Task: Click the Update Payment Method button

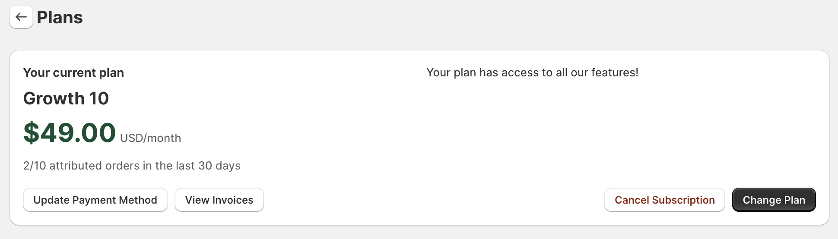Action: [x=95, y=200]
